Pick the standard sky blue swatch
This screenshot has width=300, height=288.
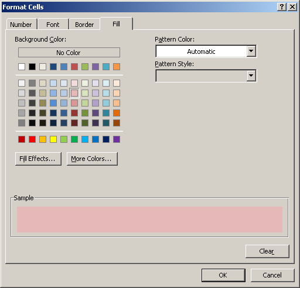coord(85,139)
